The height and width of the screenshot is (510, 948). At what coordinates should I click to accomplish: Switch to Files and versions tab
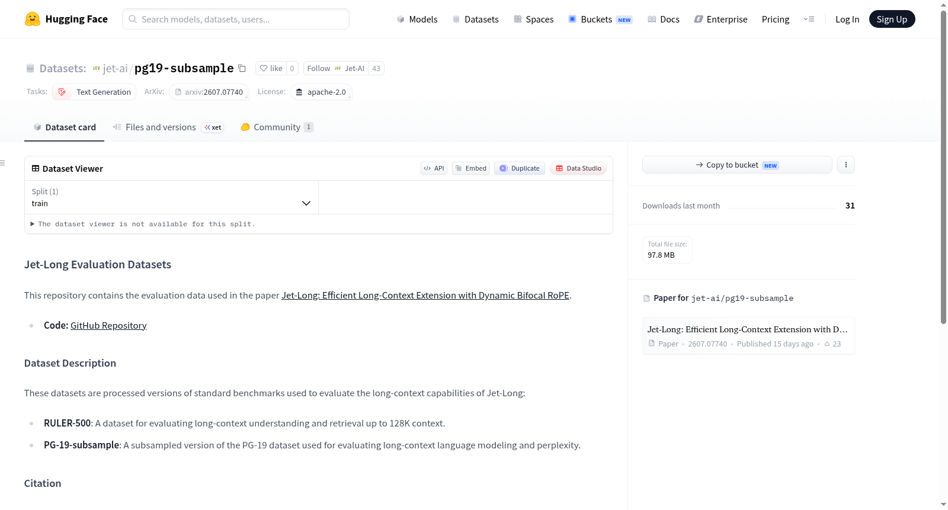coord(168,127)
